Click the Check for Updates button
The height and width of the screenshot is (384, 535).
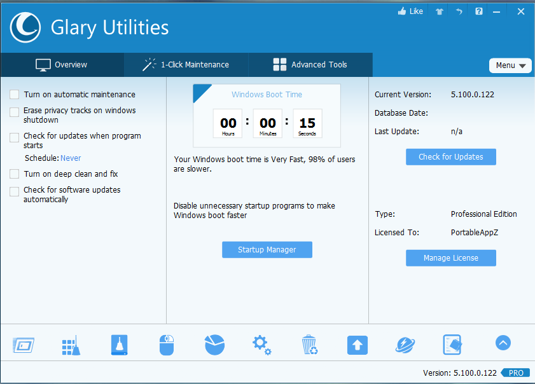[451, 157]
